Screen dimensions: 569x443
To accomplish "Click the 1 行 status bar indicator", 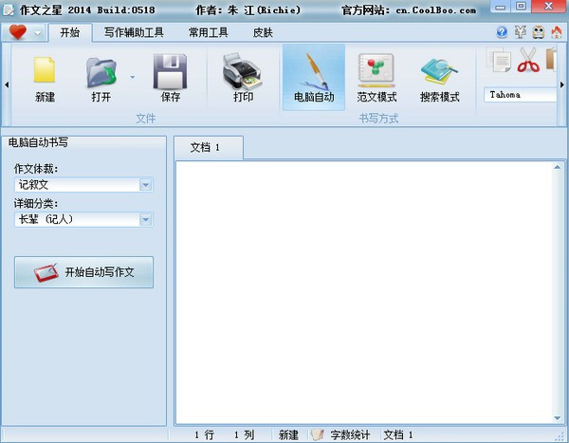I will click(204, 434).
